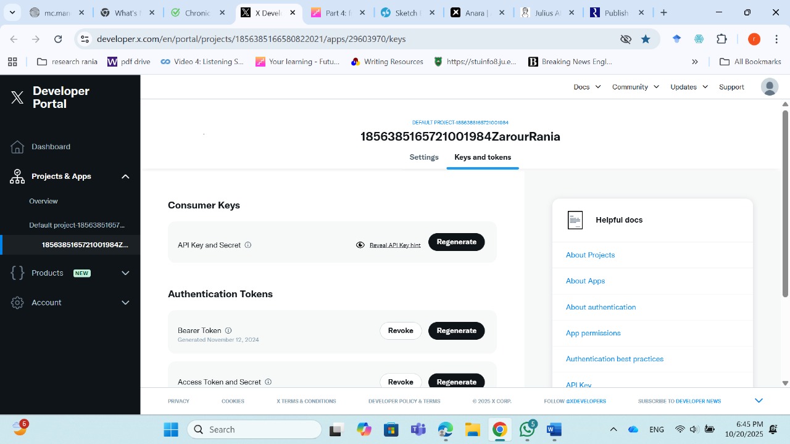Expand the Products menu in sidebar
790x444 pixels.
tap(125, 273)
